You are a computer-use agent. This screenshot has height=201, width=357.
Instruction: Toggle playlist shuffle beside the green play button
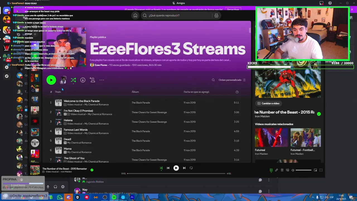click(73, 80)
